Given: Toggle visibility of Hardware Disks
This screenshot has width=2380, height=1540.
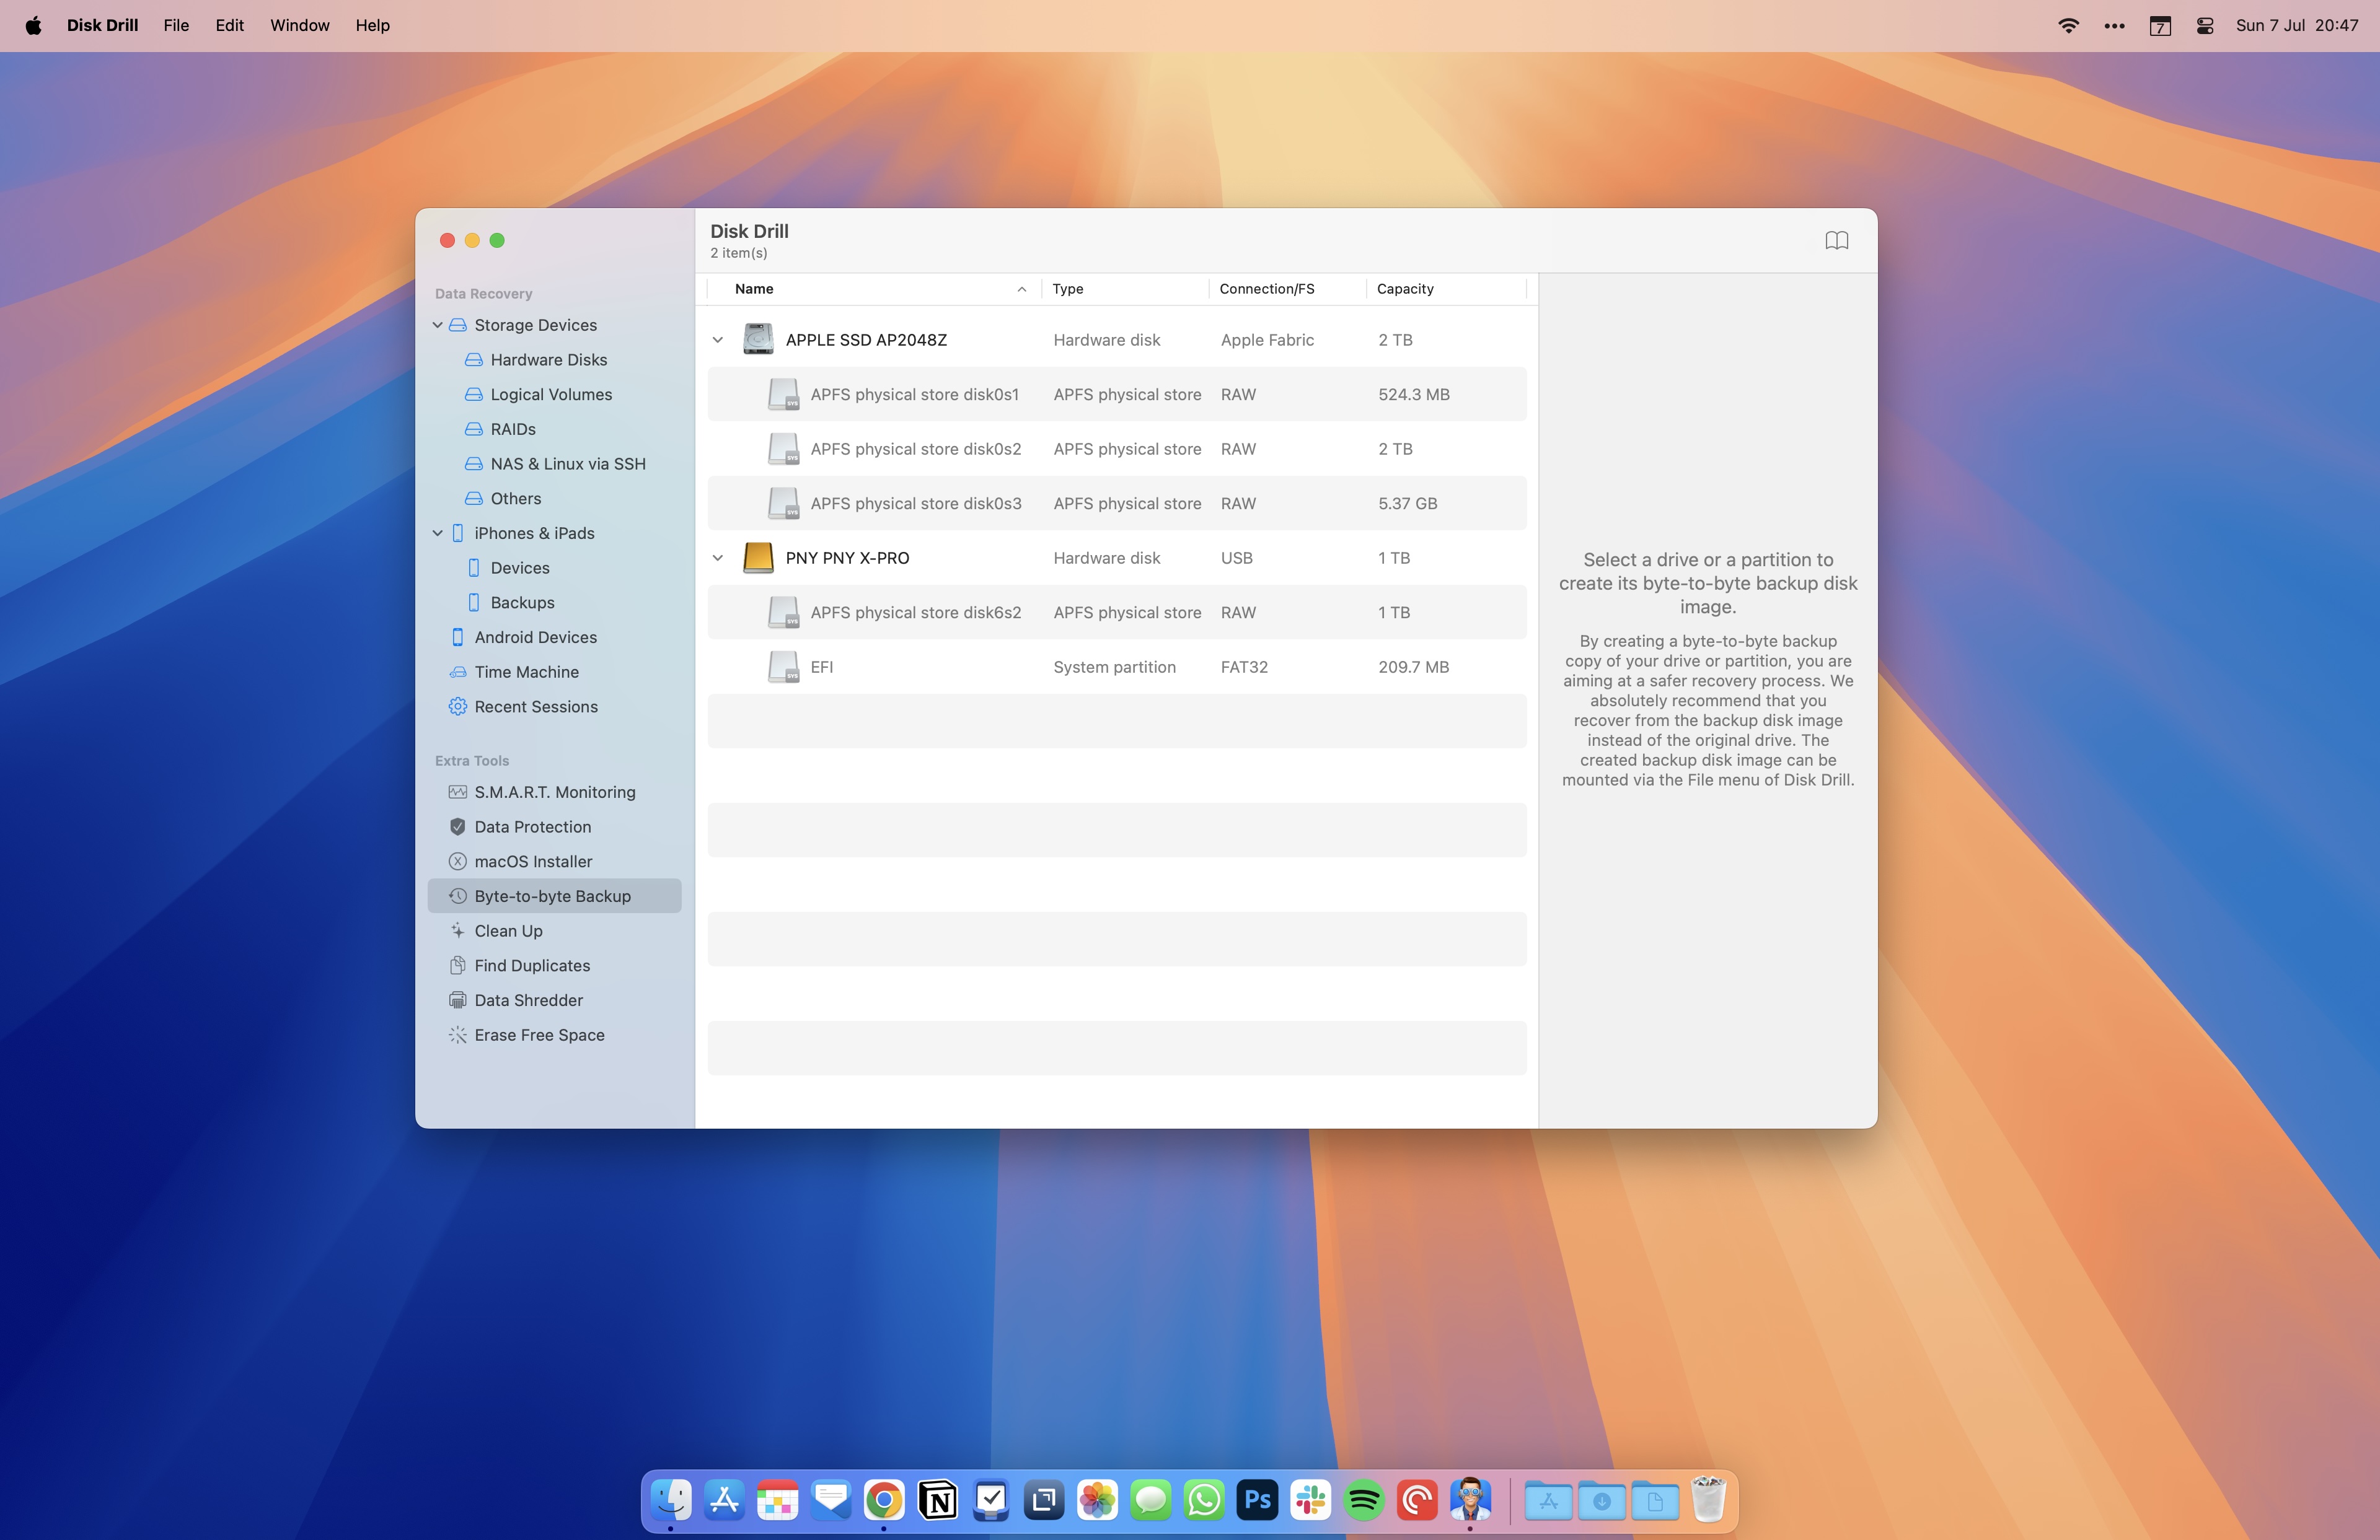Looking at the screenshot, I should tap(548, 359).
